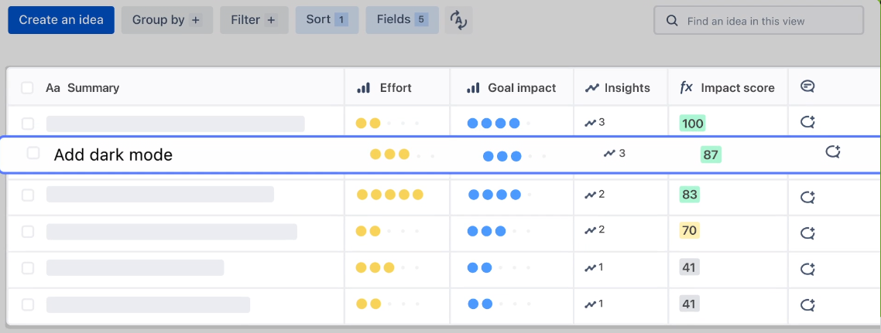
Task: Click comment icon in impact score 70 row
Action: tap(808, 232)
